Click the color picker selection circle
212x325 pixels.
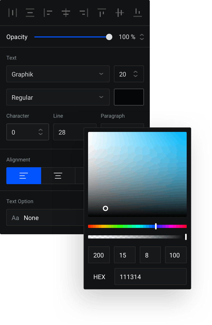point(105,208)
